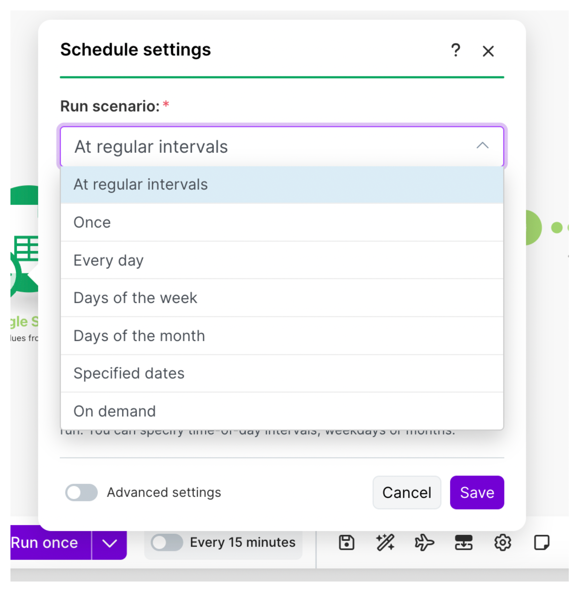Viewport: 579px width, 592px height.
Task: Expand the Run once options chevron
Action: (x=109, y=542)
